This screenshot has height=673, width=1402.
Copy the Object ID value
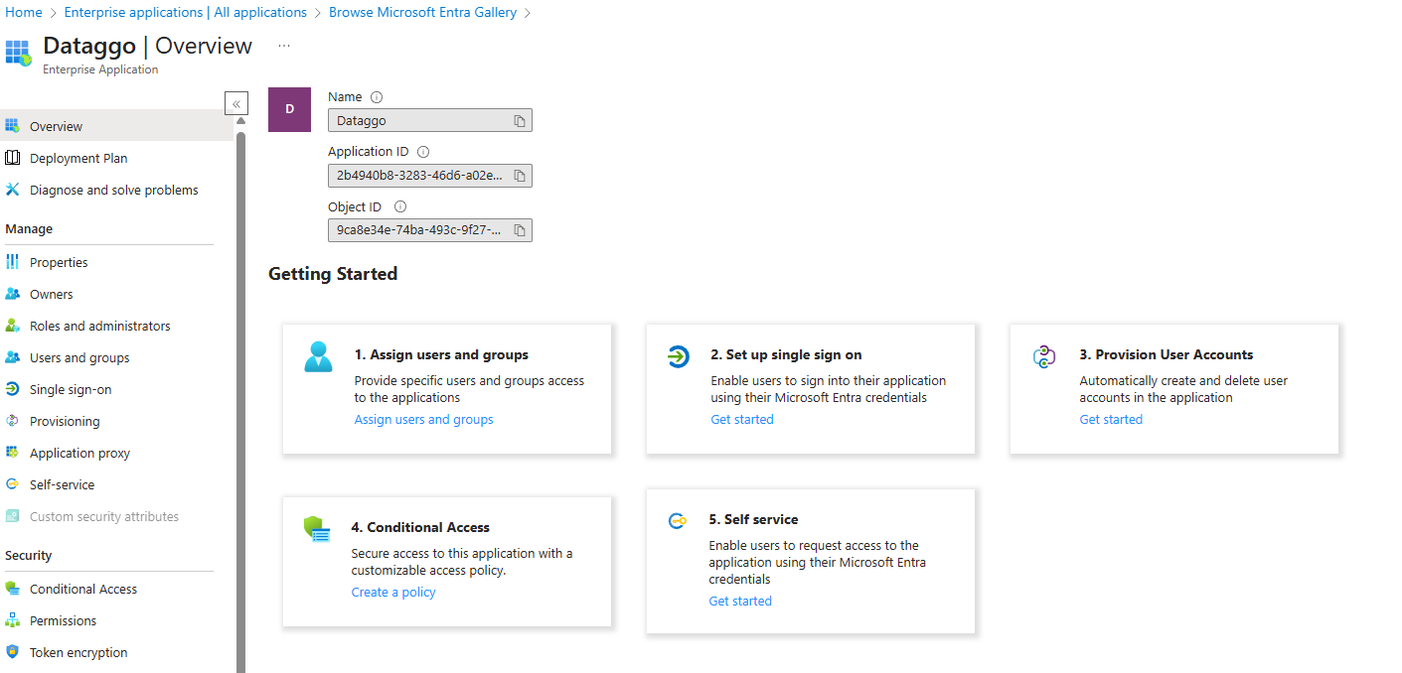[x=519, y=229]
